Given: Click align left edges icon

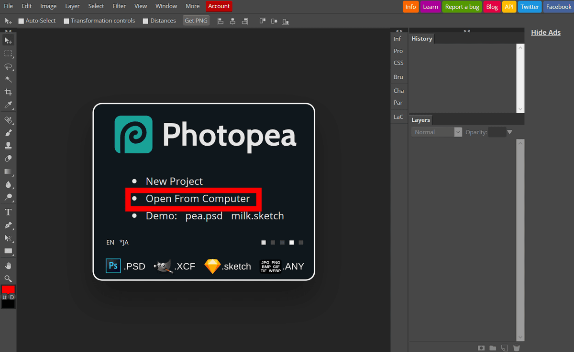Looking at the screenshot, I should [220, 21].
